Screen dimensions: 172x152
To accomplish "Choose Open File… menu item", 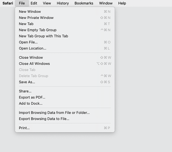I will click(65, 42).
